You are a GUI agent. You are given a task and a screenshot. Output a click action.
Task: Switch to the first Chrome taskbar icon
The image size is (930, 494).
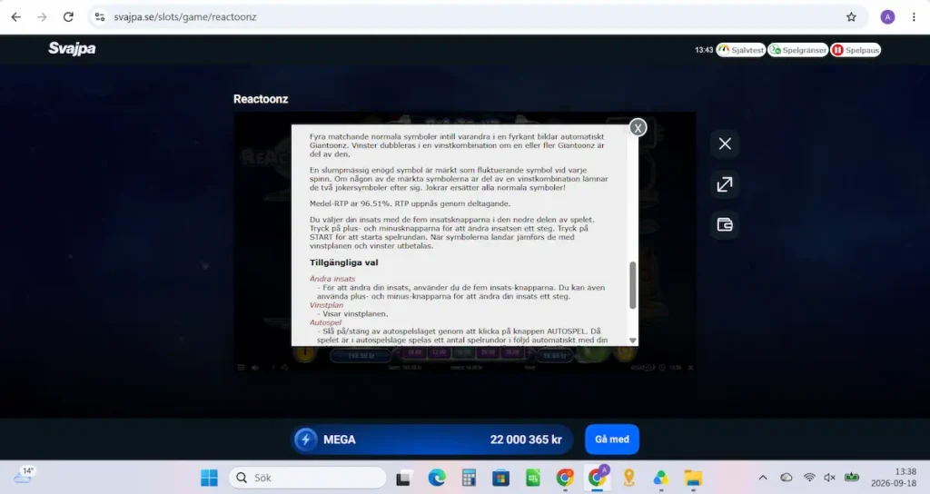pos(565,478)
